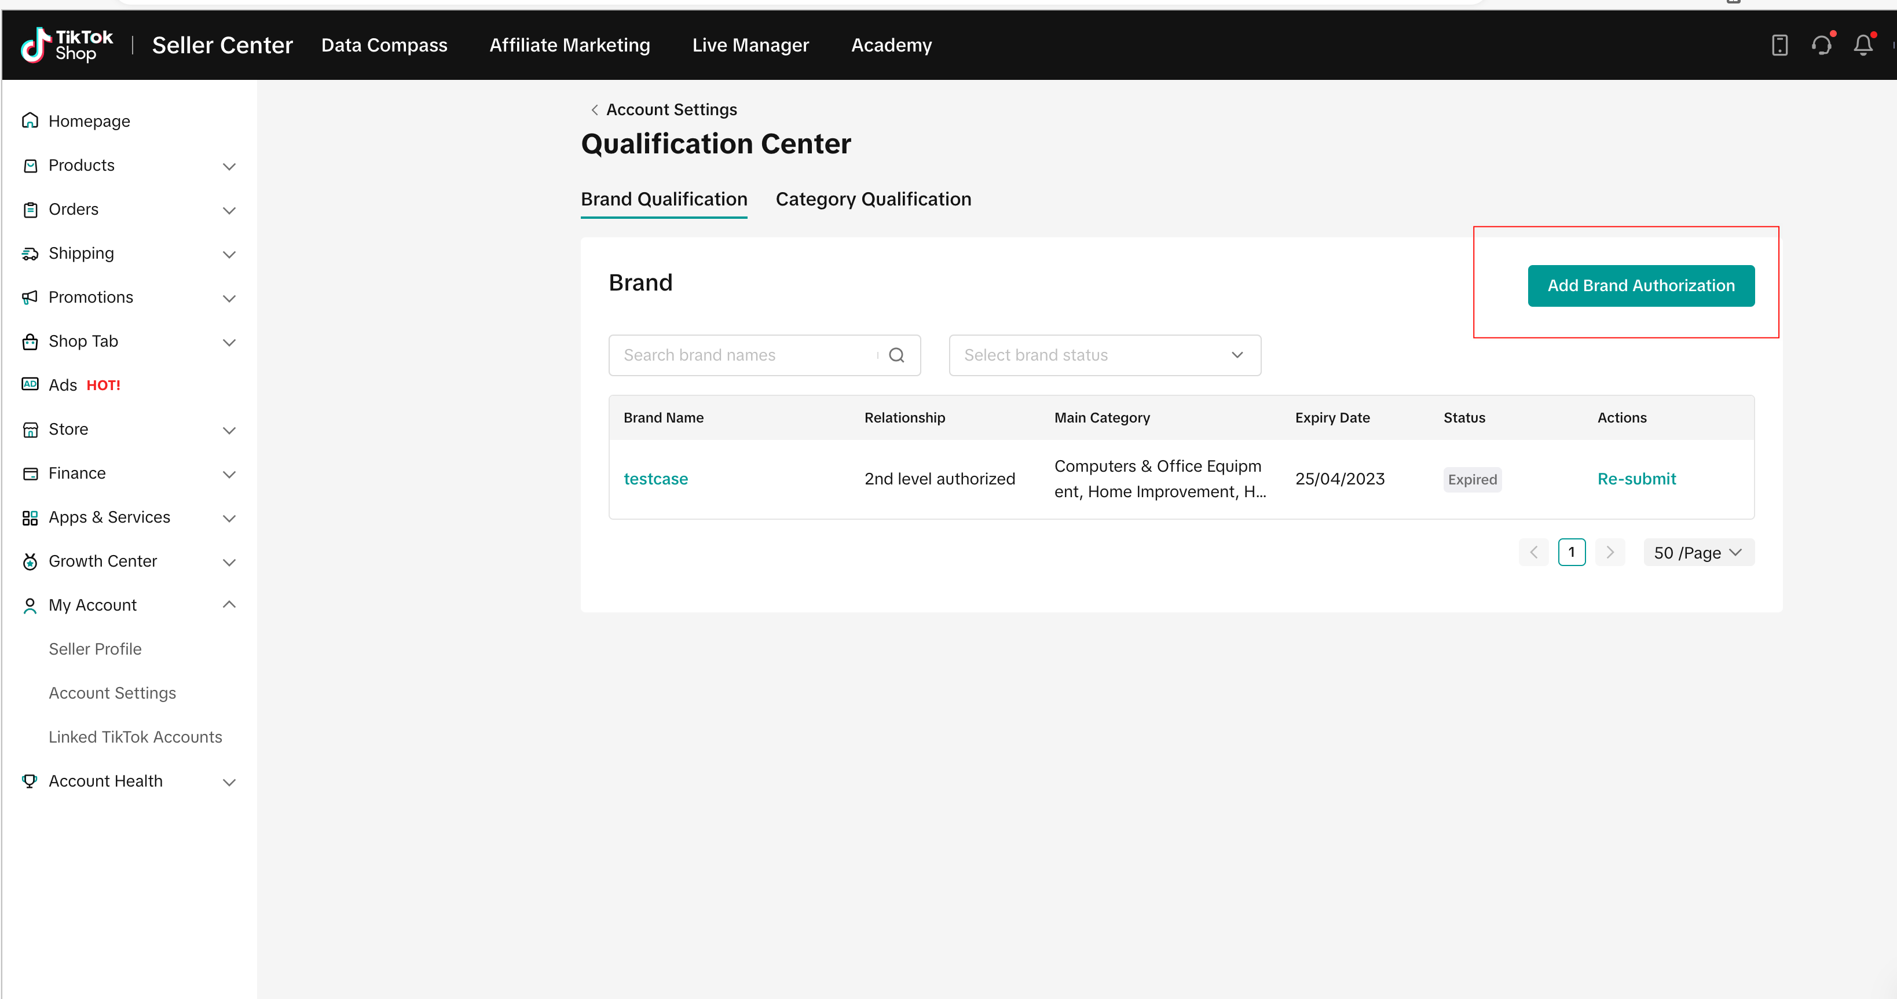Click Add Brand Authorization button

point(1640,286)
